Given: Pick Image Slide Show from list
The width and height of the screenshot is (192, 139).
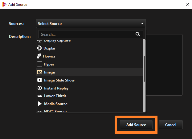Looking at the screenshot, I should pos(90,80).
